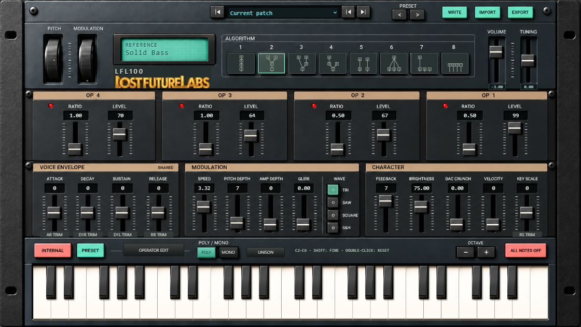Image resolution: width=581 pixels, height=327 pixels.
Task: Switch to MONO voice mode
Action: tap(228, 252)
